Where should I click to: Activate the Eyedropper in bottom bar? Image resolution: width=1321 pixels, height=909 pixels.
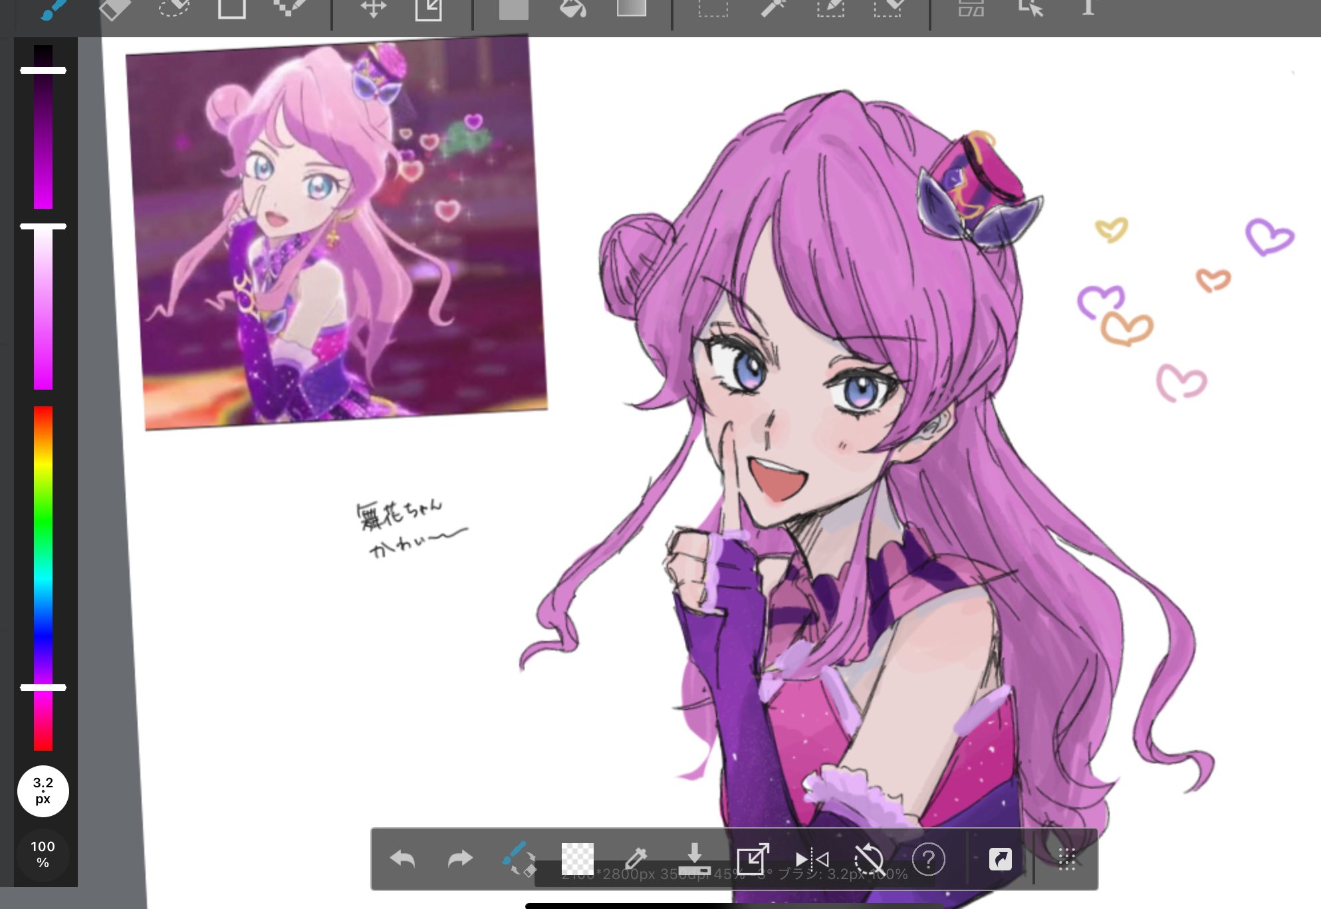point(636,858)
